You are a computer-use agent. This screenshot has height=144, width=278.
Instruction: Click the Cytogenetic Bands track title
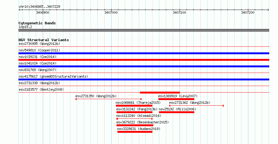click(37, 23)
